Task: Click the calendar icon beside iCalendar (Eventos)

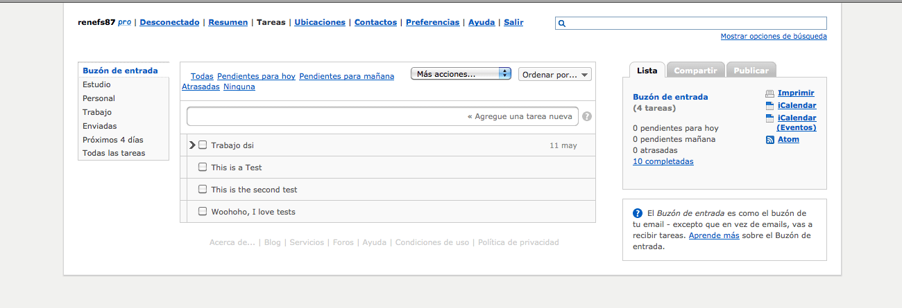Action: pyautogui.click(x=769, y=118)
